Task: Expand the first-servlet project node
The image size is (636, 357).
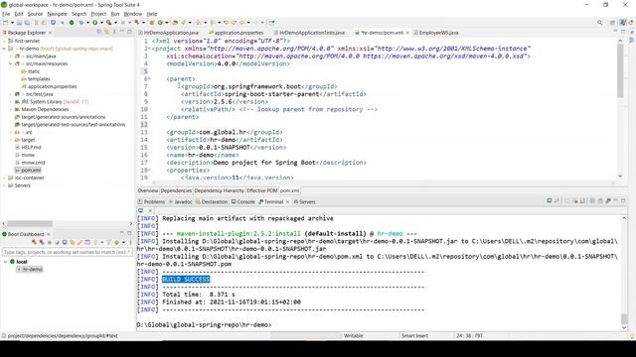Action: tap(4, 41)
